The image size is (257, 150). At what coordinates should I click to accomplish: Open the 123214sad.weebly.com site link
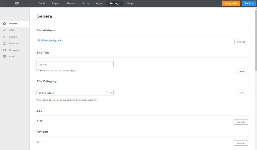[49, 40]
